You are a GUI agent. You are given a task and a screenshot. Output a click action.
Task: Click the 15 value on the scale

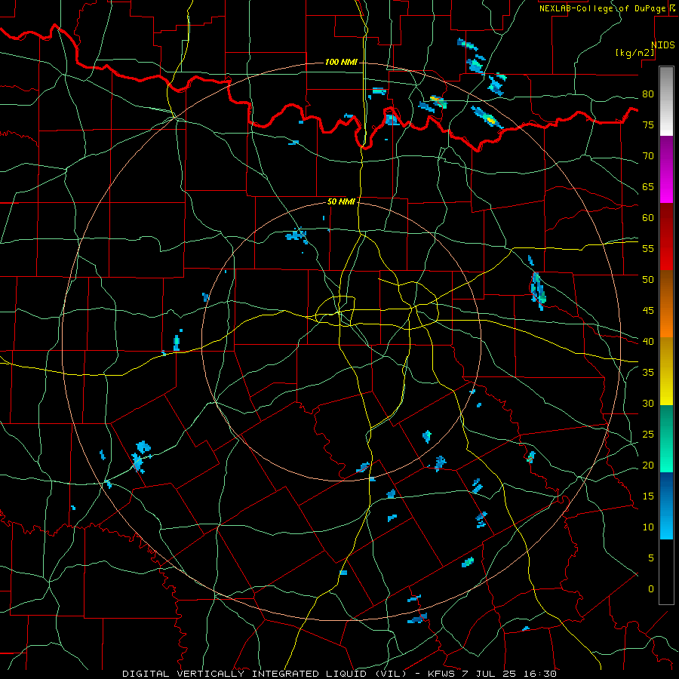[648, 496]
